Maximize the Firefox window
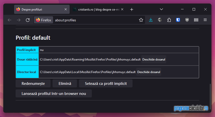 194,9
